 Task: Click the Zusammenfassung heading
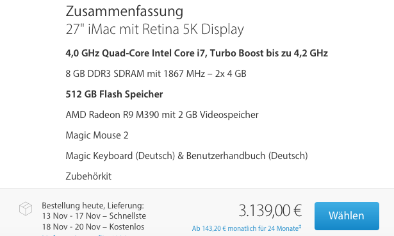(124, 12)
